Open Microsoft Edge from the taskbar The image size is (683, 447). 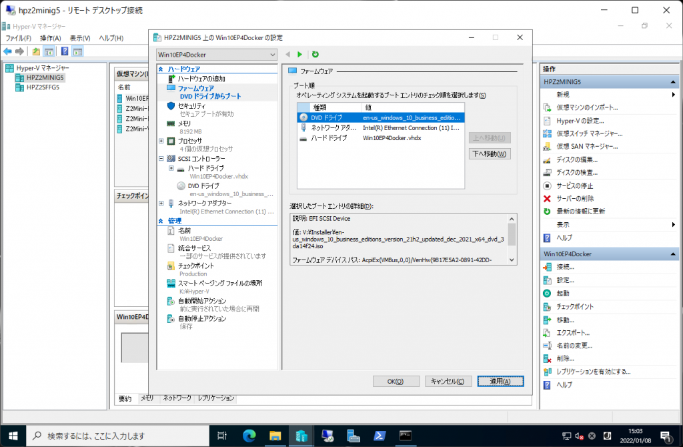249,436
